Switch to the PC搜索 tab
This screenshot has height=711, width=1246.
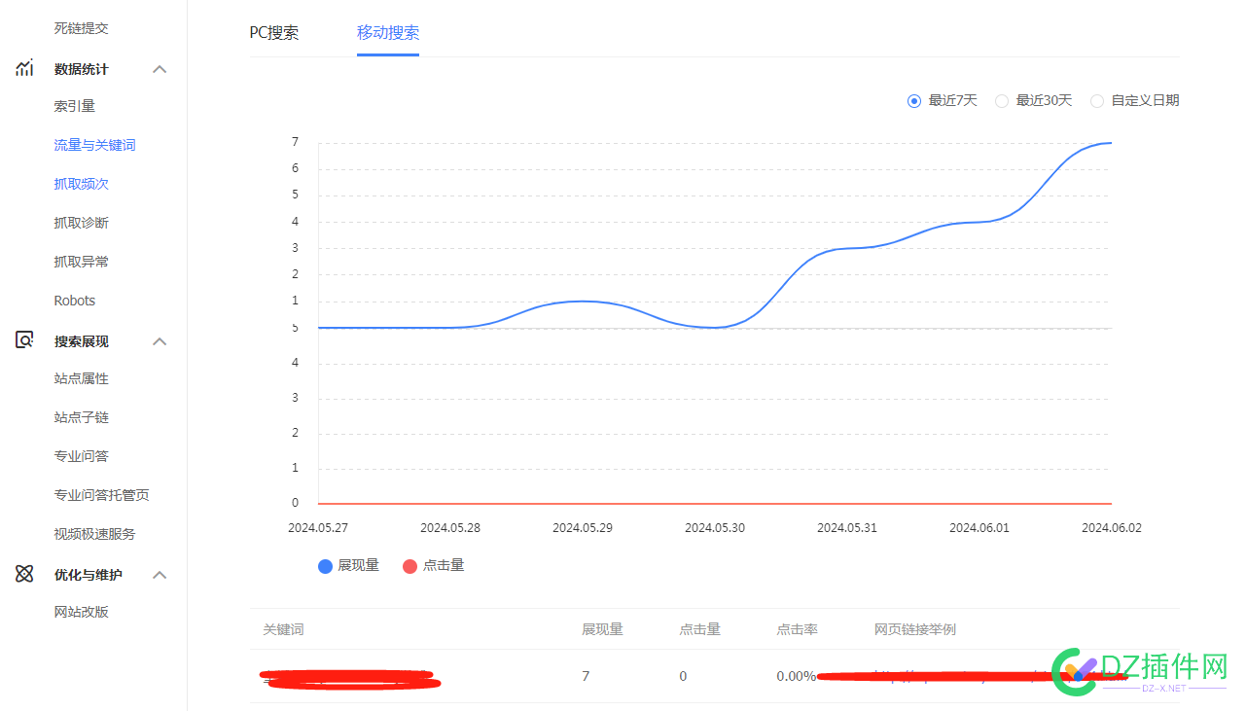click(274, 32)
